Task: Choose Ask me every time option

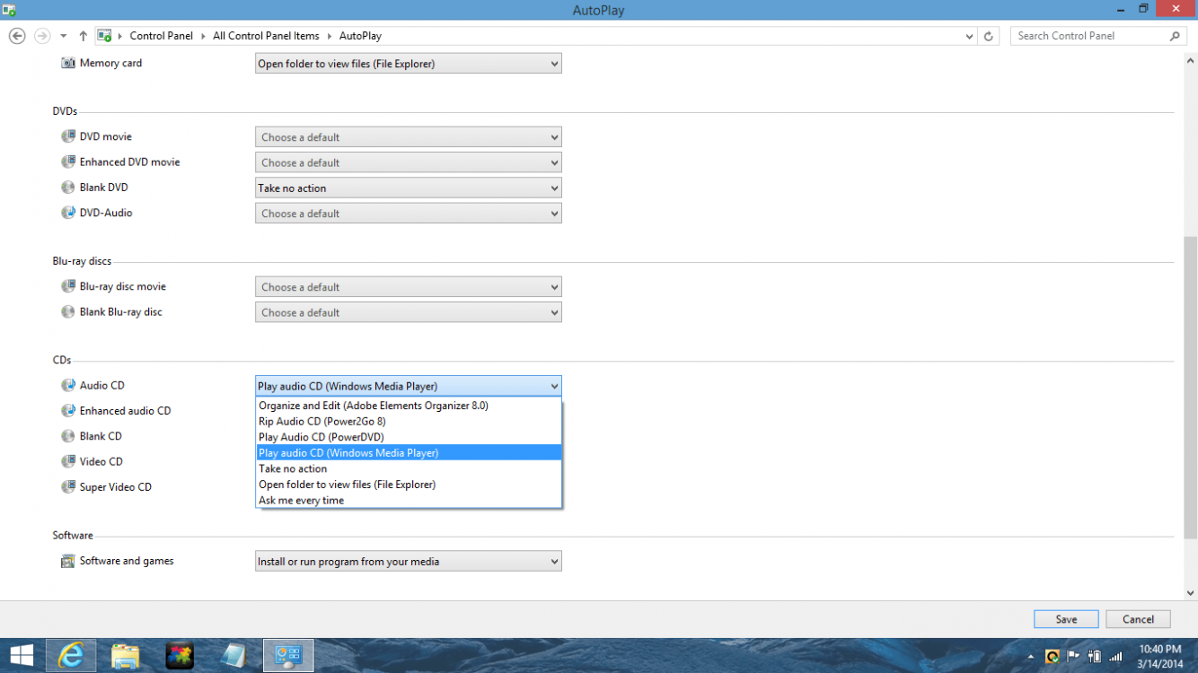Action: [x=301, y=501]
